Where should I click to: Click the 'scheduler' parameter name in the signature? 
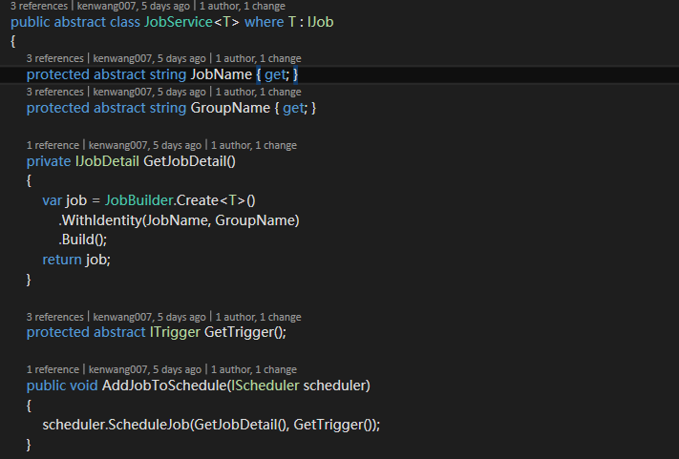click(335, 386)
